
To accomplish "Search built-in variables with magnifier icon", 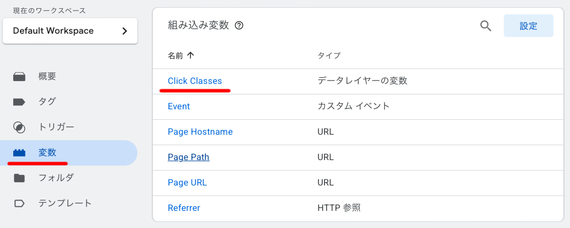I will coord(486,26).
